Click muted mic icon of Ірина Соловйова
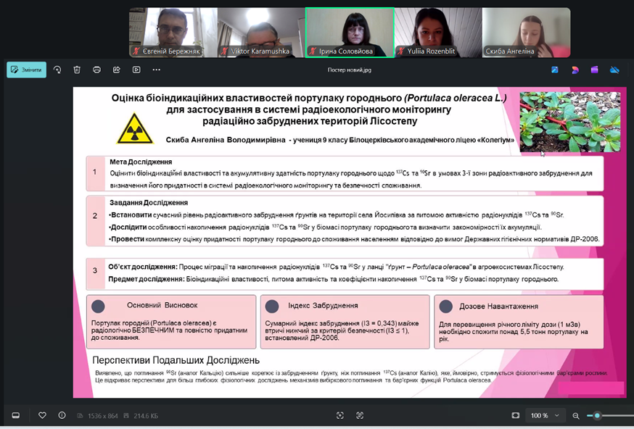634x429 pixels. pos(313,51)
